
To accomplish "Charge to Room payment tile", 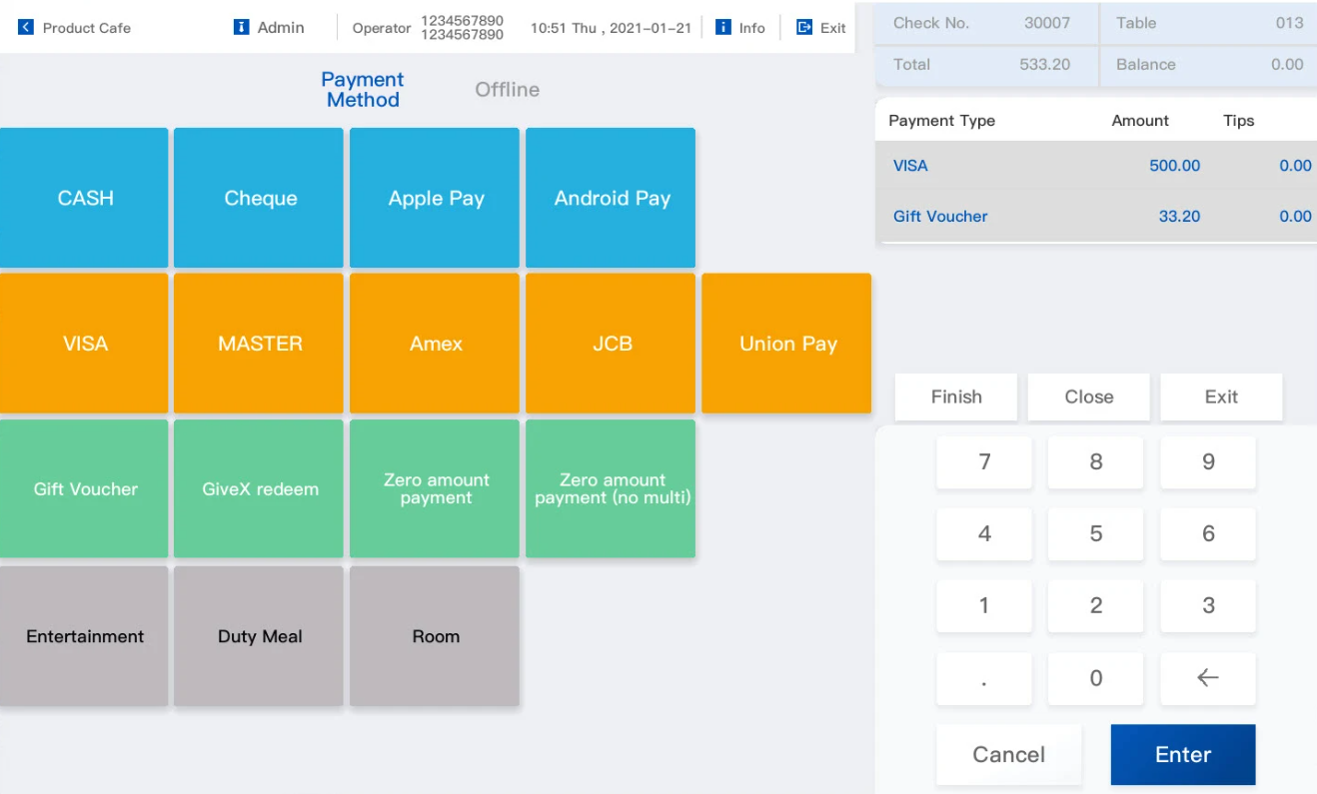I will [436, 636].
